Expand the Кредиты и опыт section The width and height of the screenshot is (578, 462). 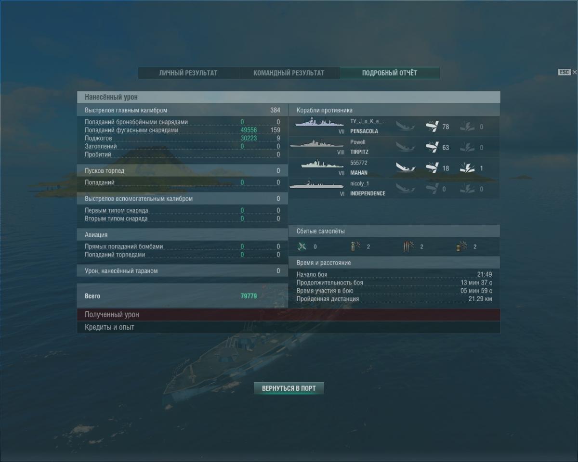289,327
